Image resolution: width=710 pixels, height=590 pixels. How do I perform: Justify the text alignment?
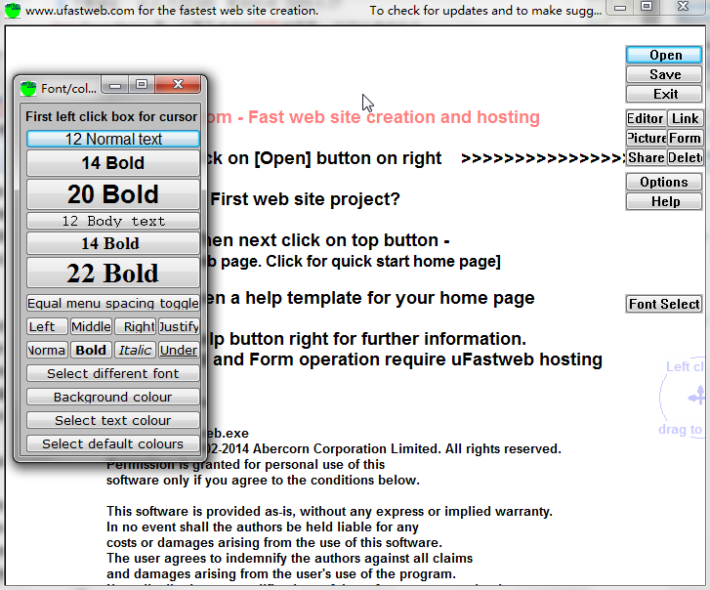(x=179, y=326)
